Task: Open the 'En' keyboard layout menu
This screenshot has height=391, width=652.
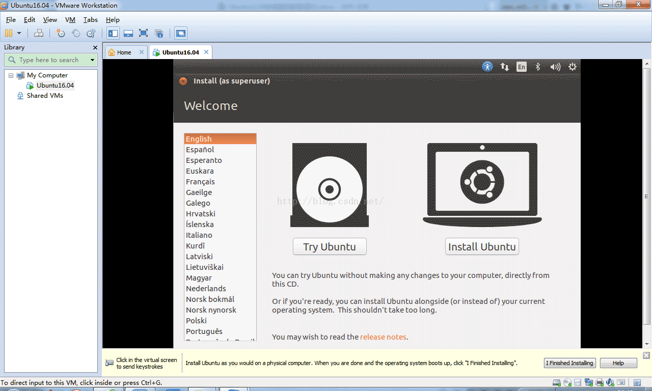Action: coord(522,67)
